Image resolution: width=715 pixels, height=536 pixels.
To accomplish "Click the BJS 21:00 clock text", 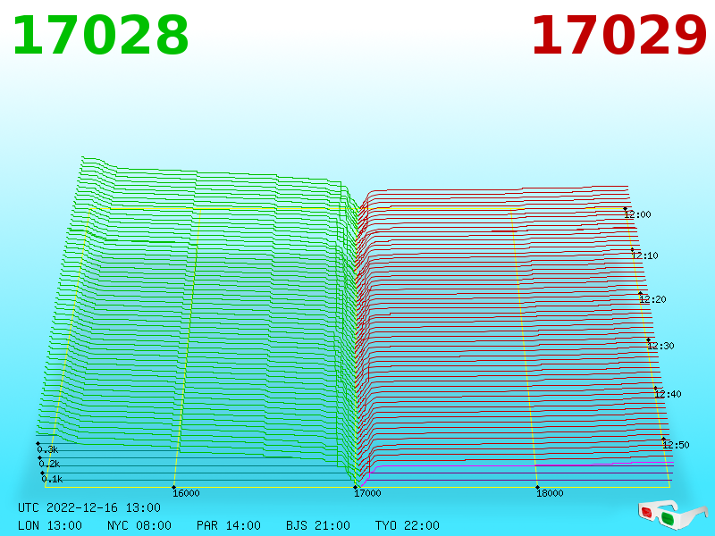I will (318, 525).
